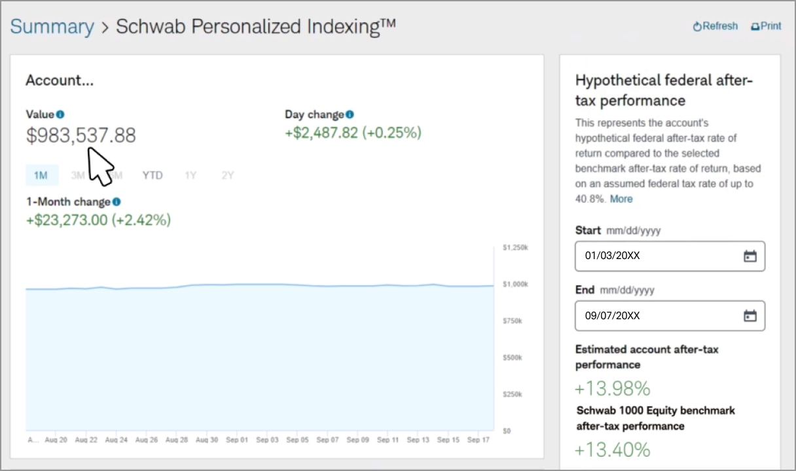The image size is (796, 471).
Task: Click the $1,000k axis label
Action: click(x=515, y=285)
